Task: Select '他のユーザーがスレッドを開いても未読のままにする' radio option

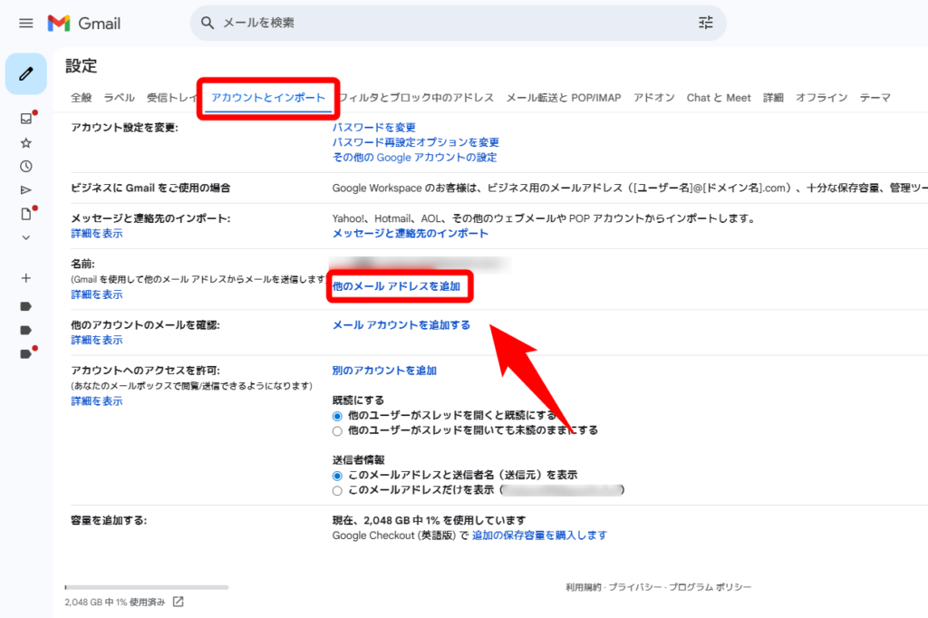Action: pos(338,430)
